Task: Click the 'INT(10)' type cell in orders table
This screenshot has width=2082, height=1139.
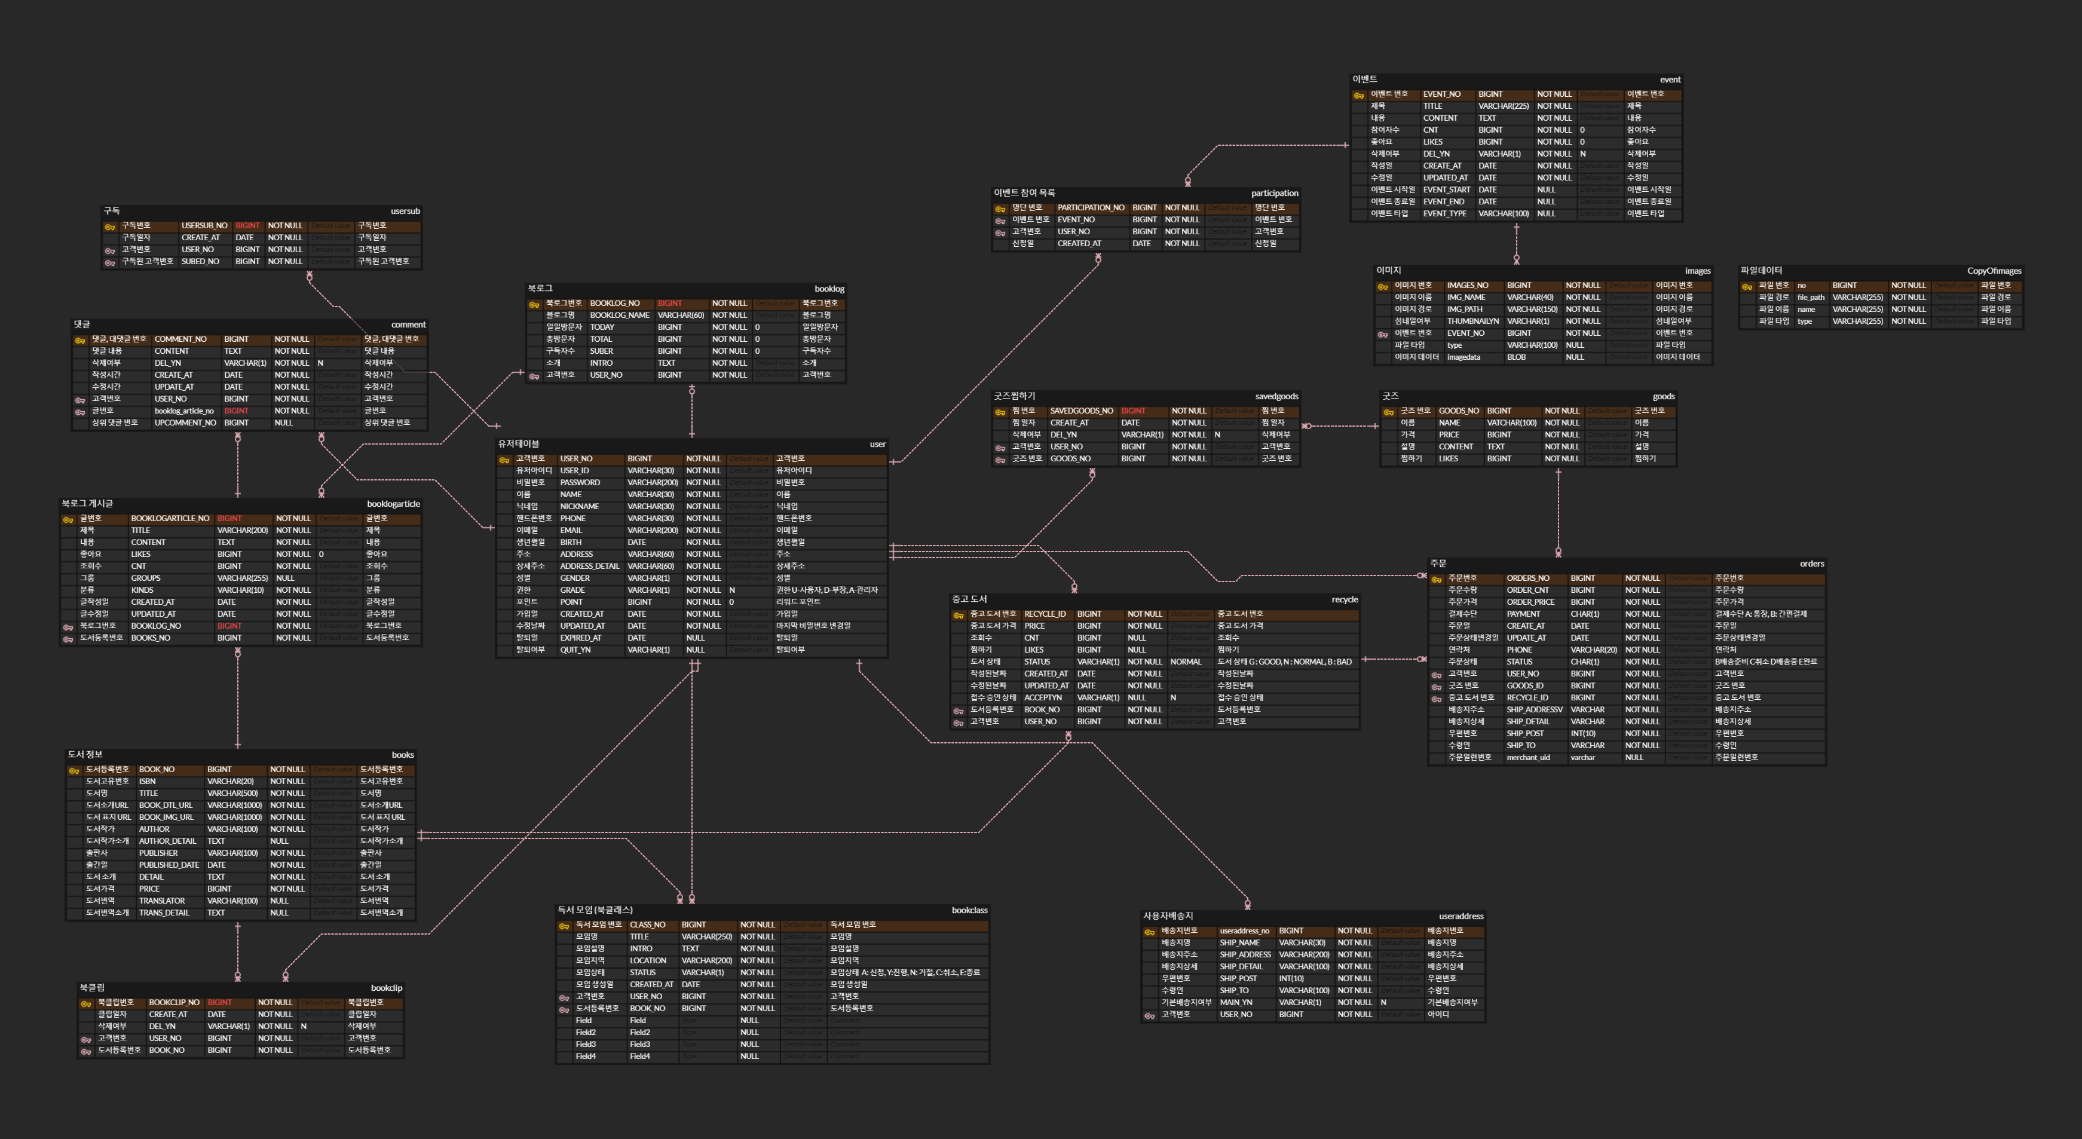Action: [1594, 734]
